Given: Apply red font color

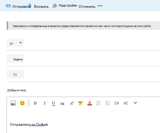Looking at the screenshot, I should [x=89, y=103].
